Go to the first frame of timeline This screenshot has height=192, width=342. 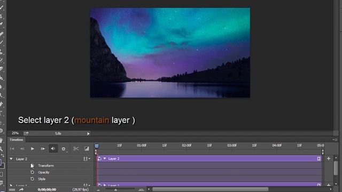(x=12, y=149)
